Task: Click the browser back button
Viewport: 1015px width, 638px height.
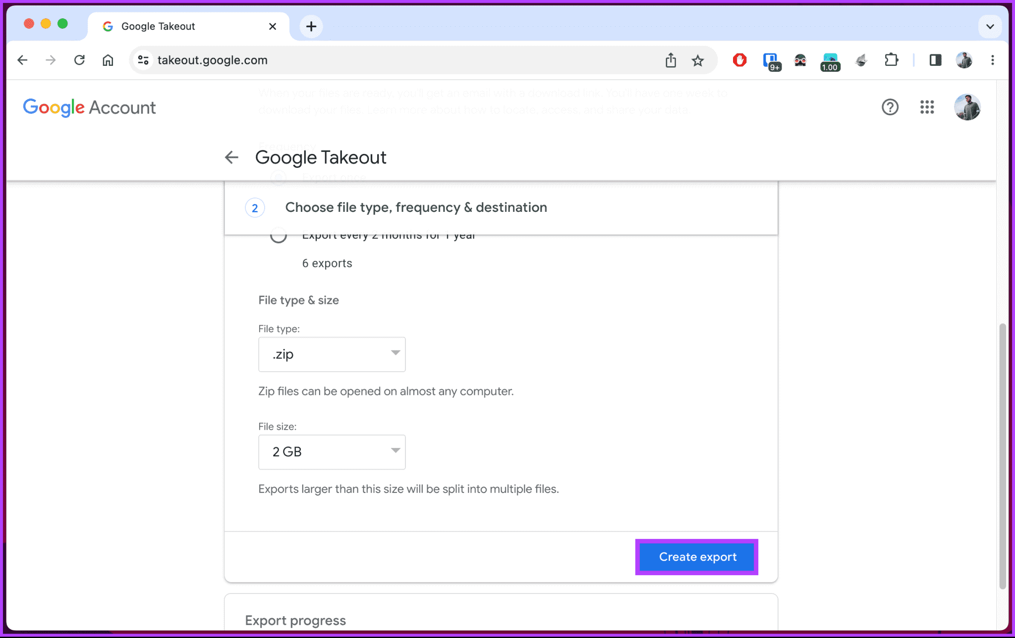Action: pyautogui.click(x=22, y=60)
